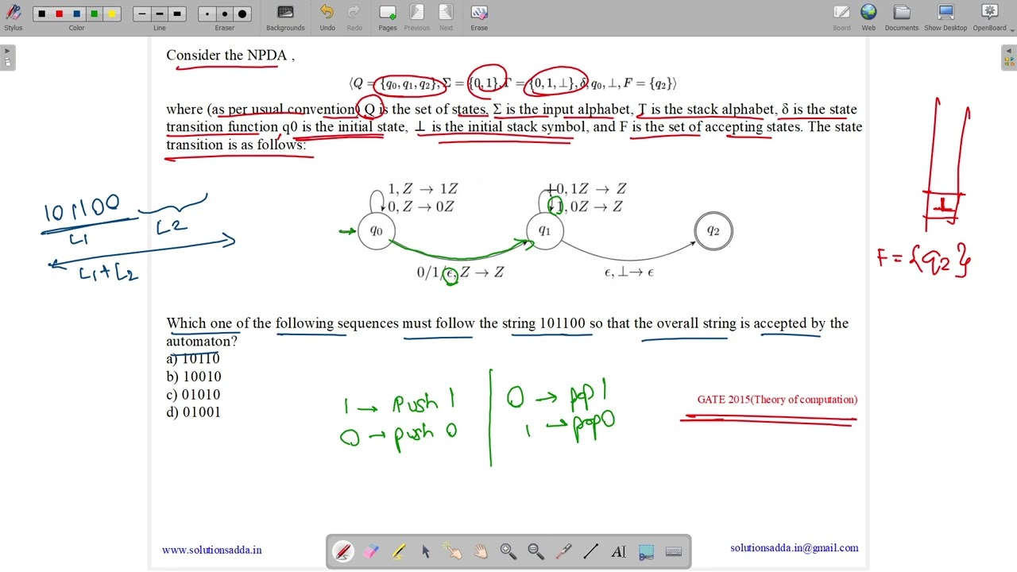Choose the medium eraser size

(225, 14)
